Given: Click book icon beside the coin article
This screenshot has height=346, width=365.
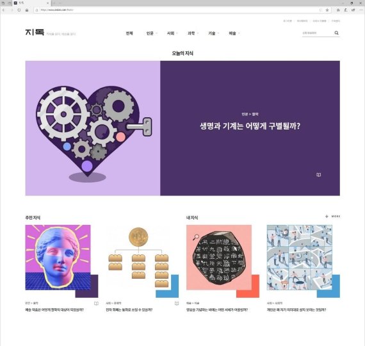Looking at the screenshot, I should [x=177, y=303].
